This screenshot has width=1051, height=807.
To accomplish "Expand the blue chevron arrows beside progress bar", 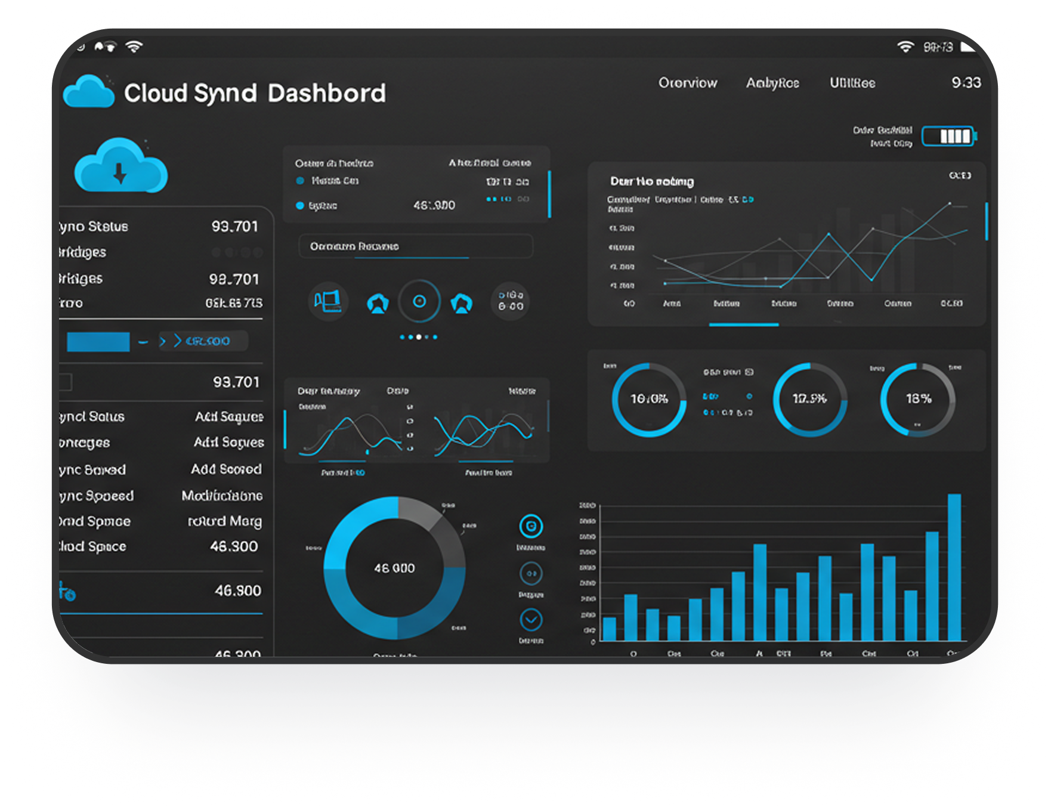I will pyautogui.click(x=170, y=341).
